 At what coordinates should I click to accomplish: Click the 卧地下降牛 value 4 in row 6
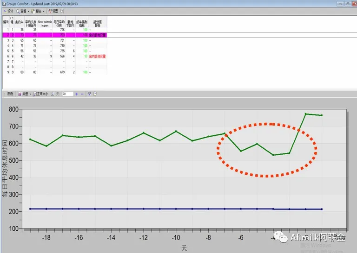[73, 56]
